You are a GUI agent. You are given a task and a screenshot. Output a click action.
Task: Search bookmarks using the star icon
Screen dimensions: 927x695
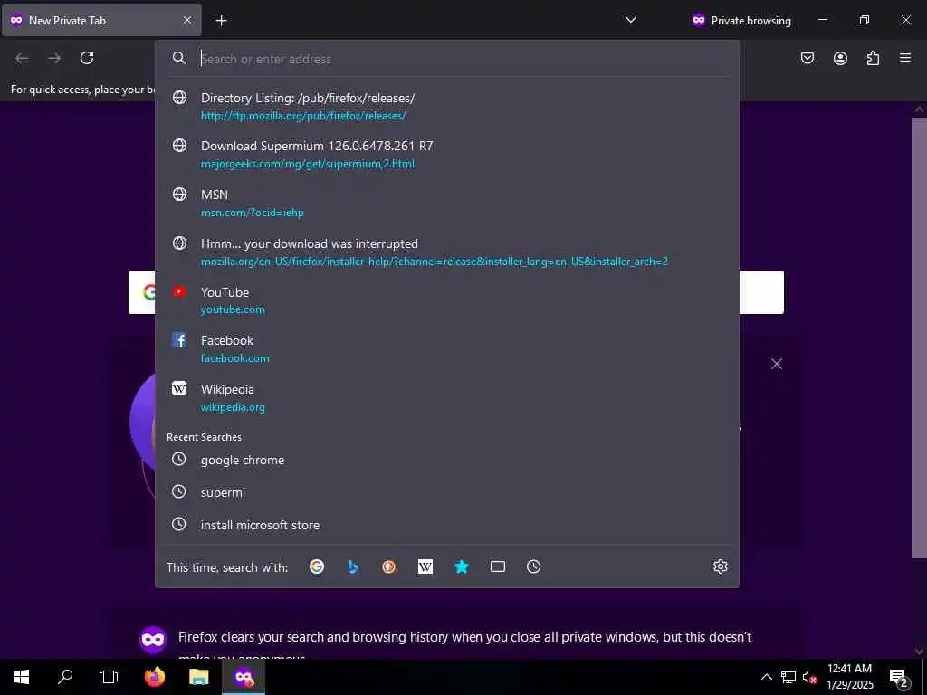(461, 566)
